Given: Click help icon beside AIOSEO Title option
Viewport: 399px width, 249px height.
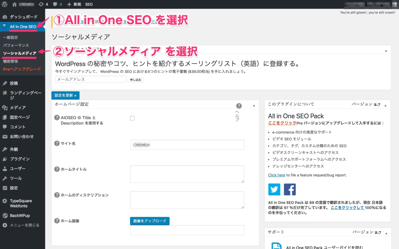Looking at the screenshot, I should [x=57, y=117].
